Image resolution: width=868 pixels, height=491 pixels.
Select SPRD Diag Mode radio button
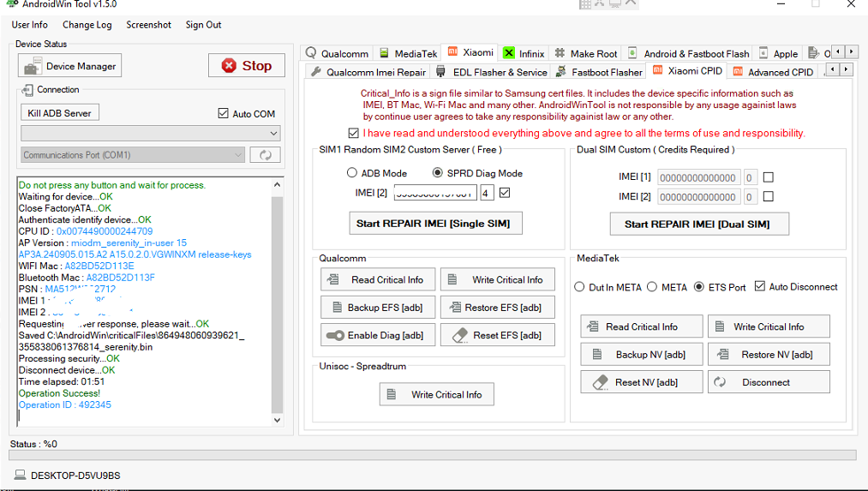click(x=437, y=173)
